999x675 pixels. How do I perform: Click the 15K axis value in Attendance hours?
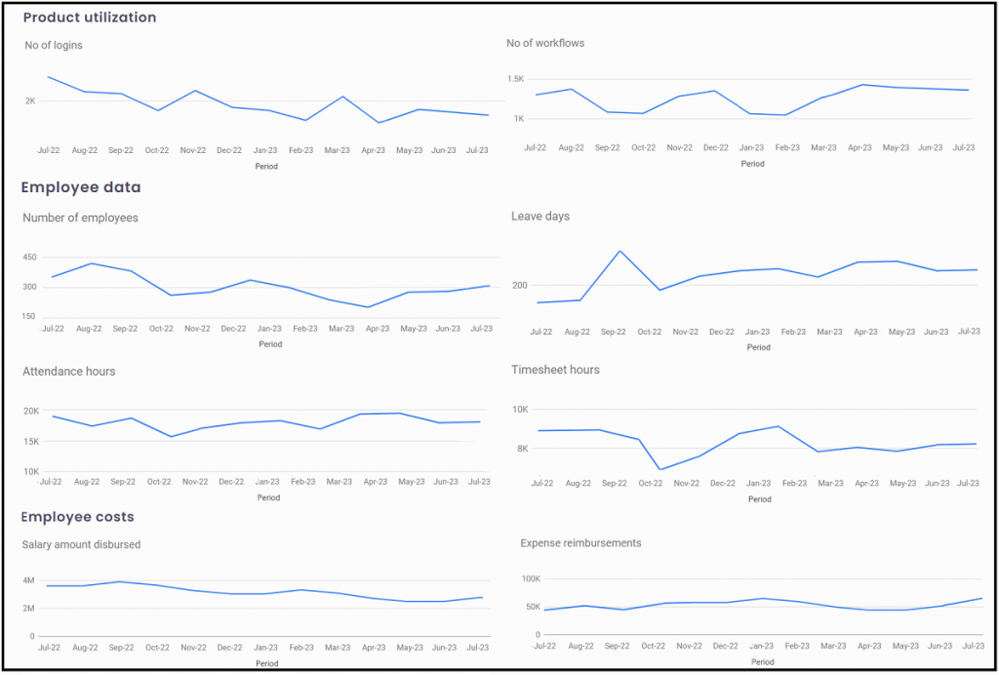click(x=31, y=441)
